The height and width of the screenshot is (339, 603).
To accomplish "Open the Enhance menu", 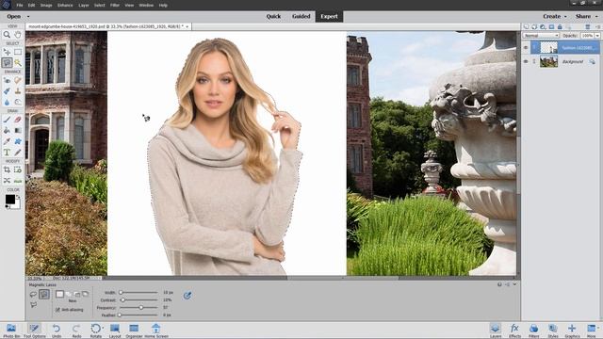I will pos(65,6).
